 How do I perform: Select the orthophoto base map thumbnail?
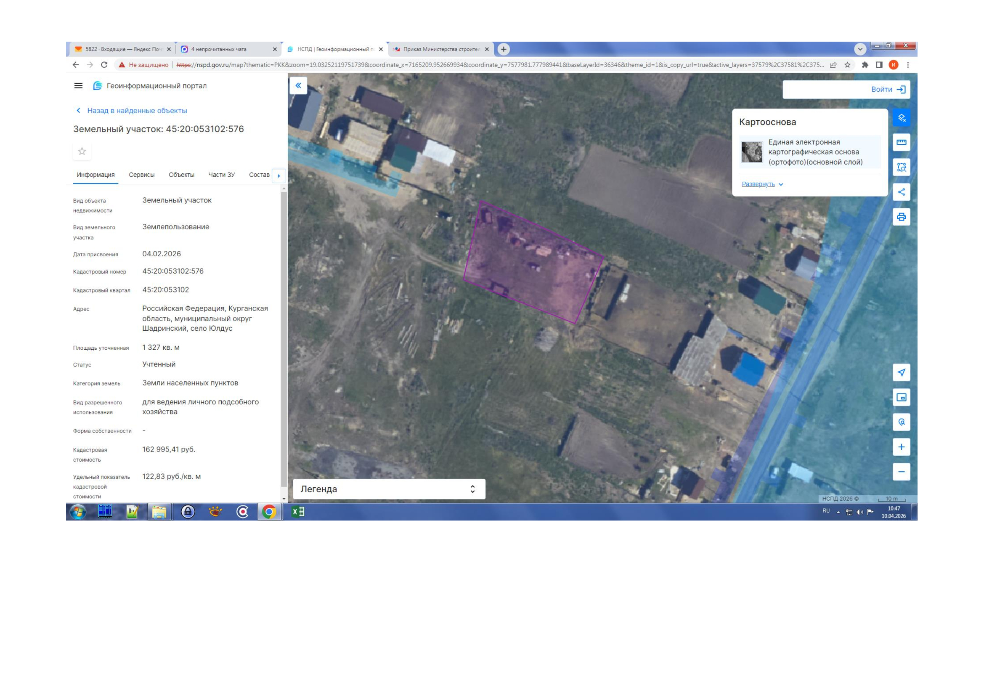(752, 152)
